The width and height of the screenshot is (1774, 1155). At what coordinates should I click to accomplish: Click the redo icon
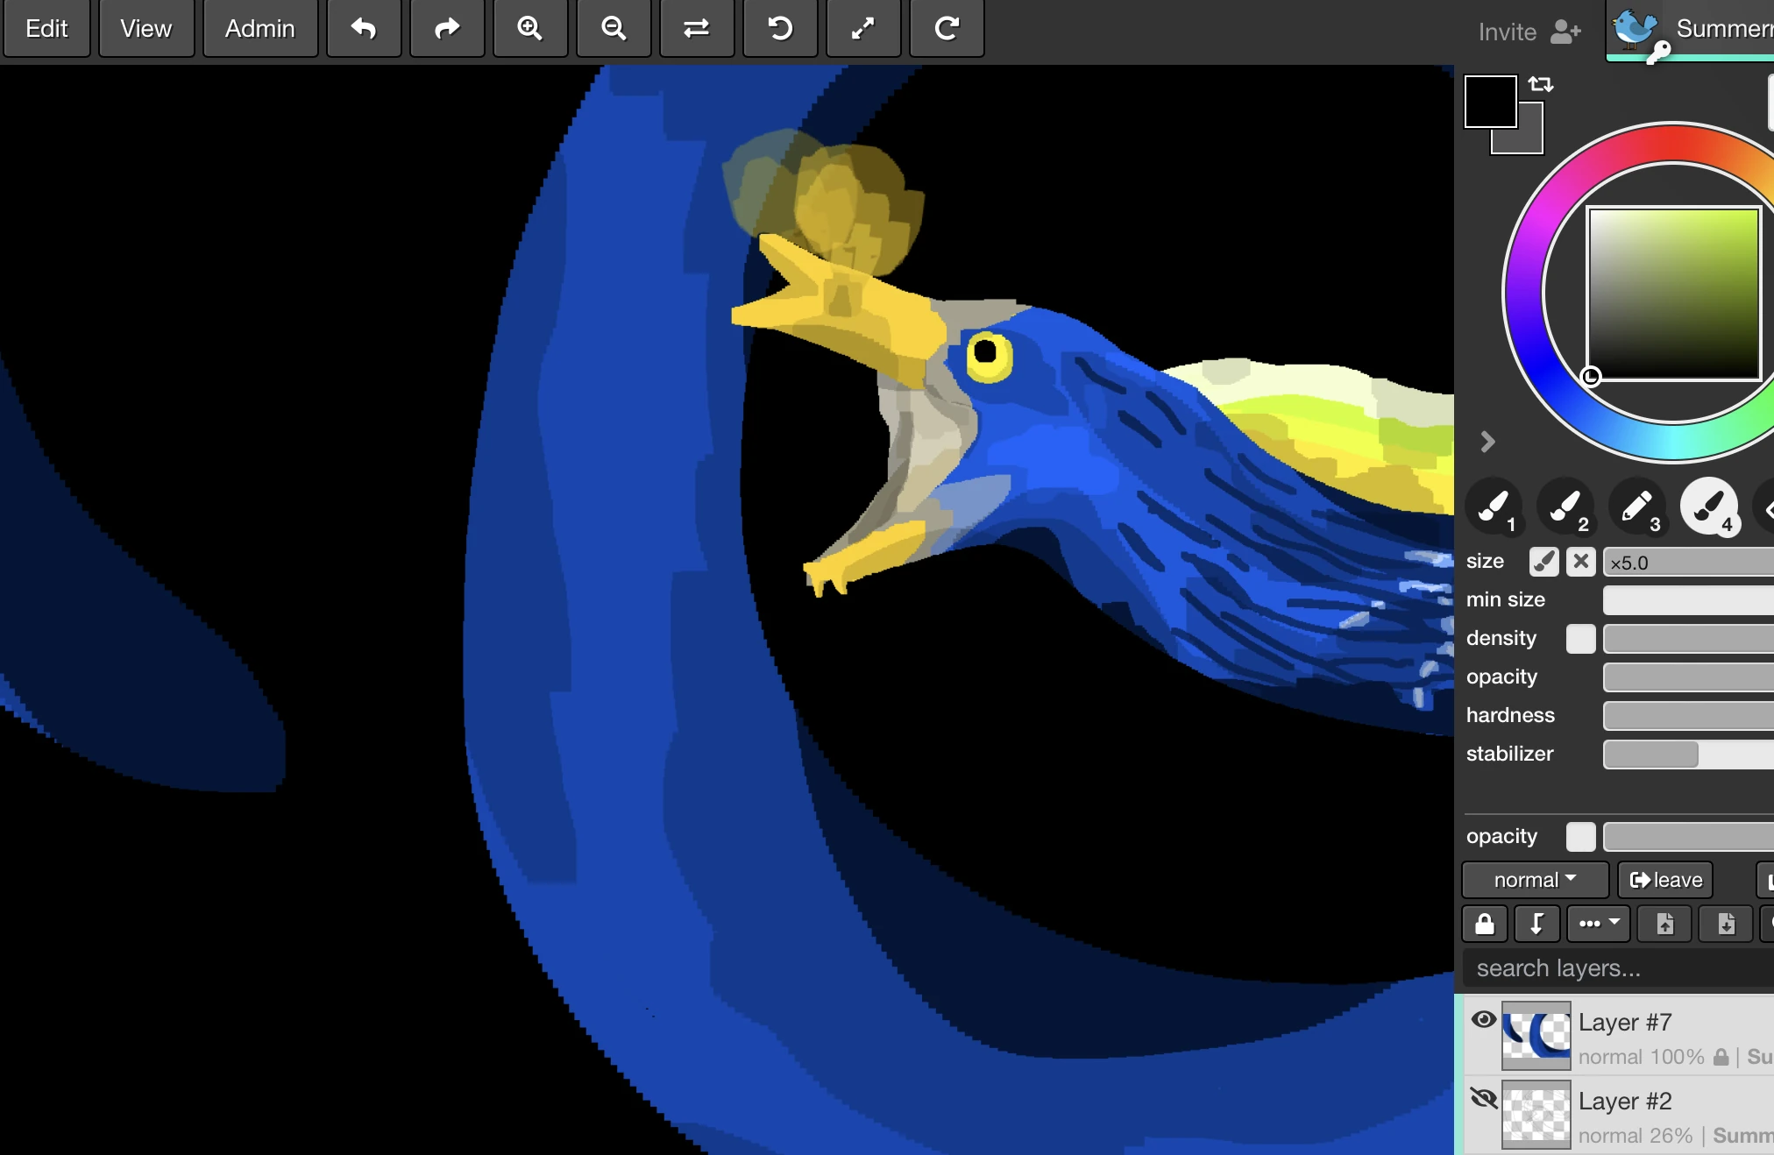(446, 29)
